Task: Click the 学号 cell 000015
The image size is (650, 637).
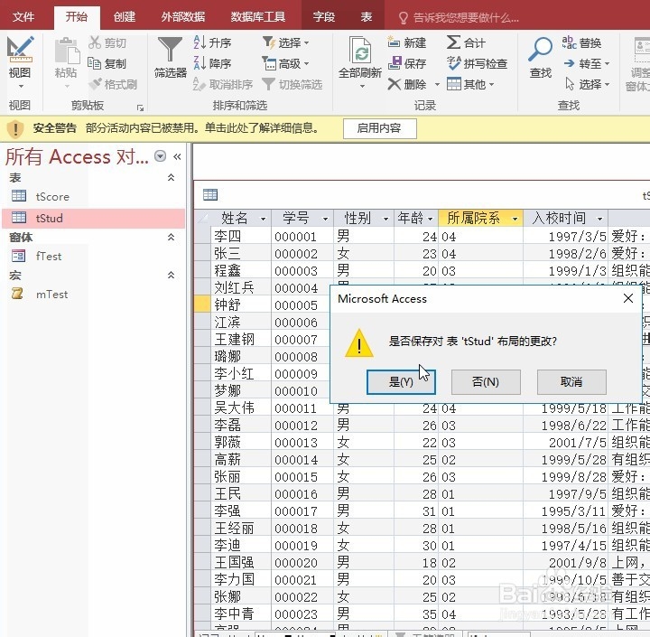Action: pyautogui.click(x=302, y=476)
